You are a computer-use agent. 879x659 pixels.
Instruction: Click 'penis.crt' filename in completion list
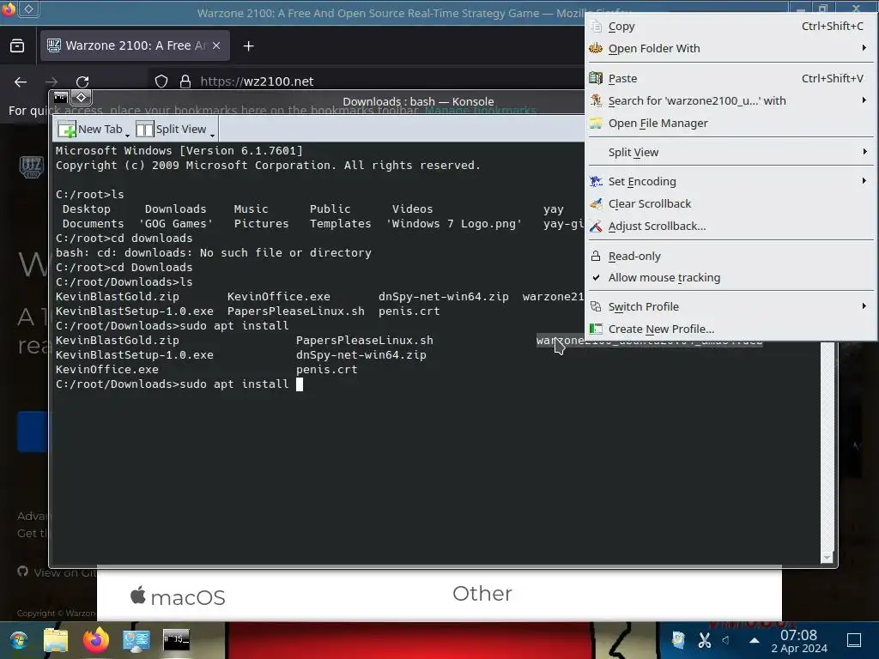[x=326, y=370]
